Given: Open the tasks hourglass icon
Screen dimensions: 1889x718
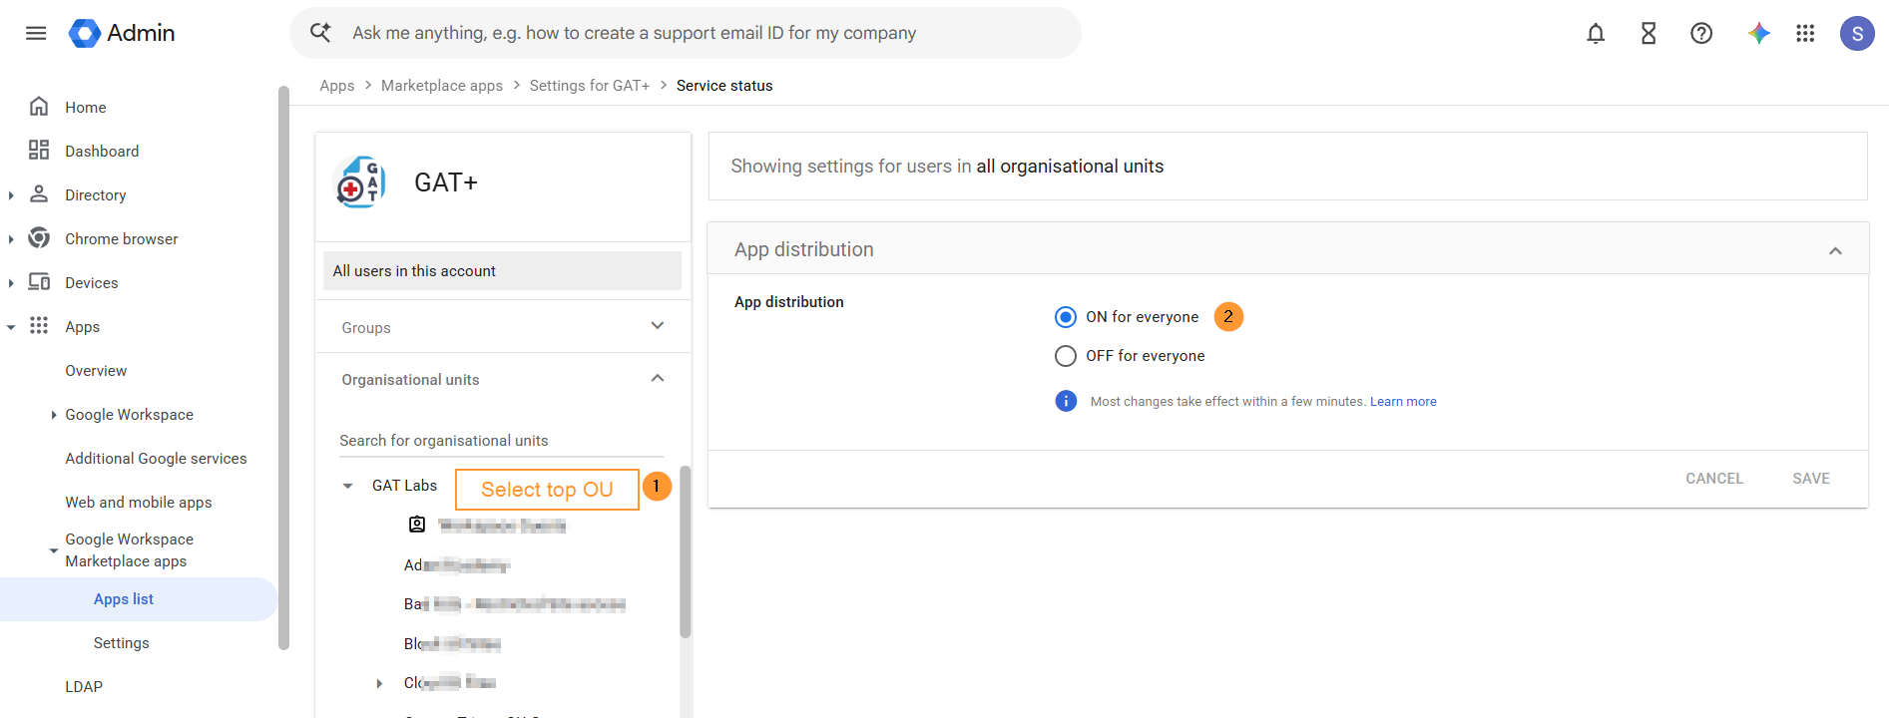Looking at the screenshot, I should [1649, 33].
